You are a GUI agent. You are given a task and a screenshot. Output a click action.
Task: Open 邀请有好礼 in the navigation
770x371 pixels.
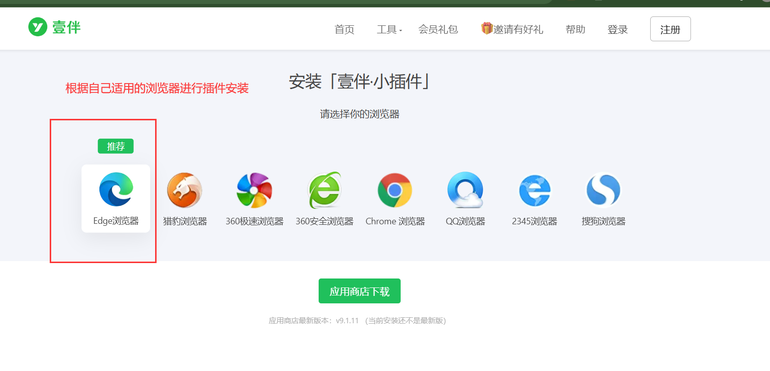point(518,29)
